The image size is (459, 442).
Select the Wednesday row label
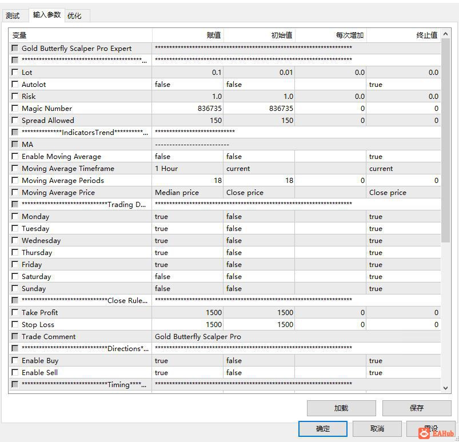click(x=41, y=241)
